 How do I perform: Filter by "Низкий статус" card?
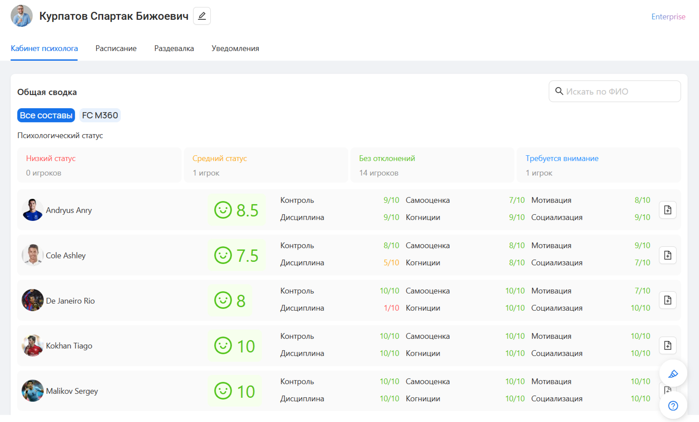pos(99,165)
